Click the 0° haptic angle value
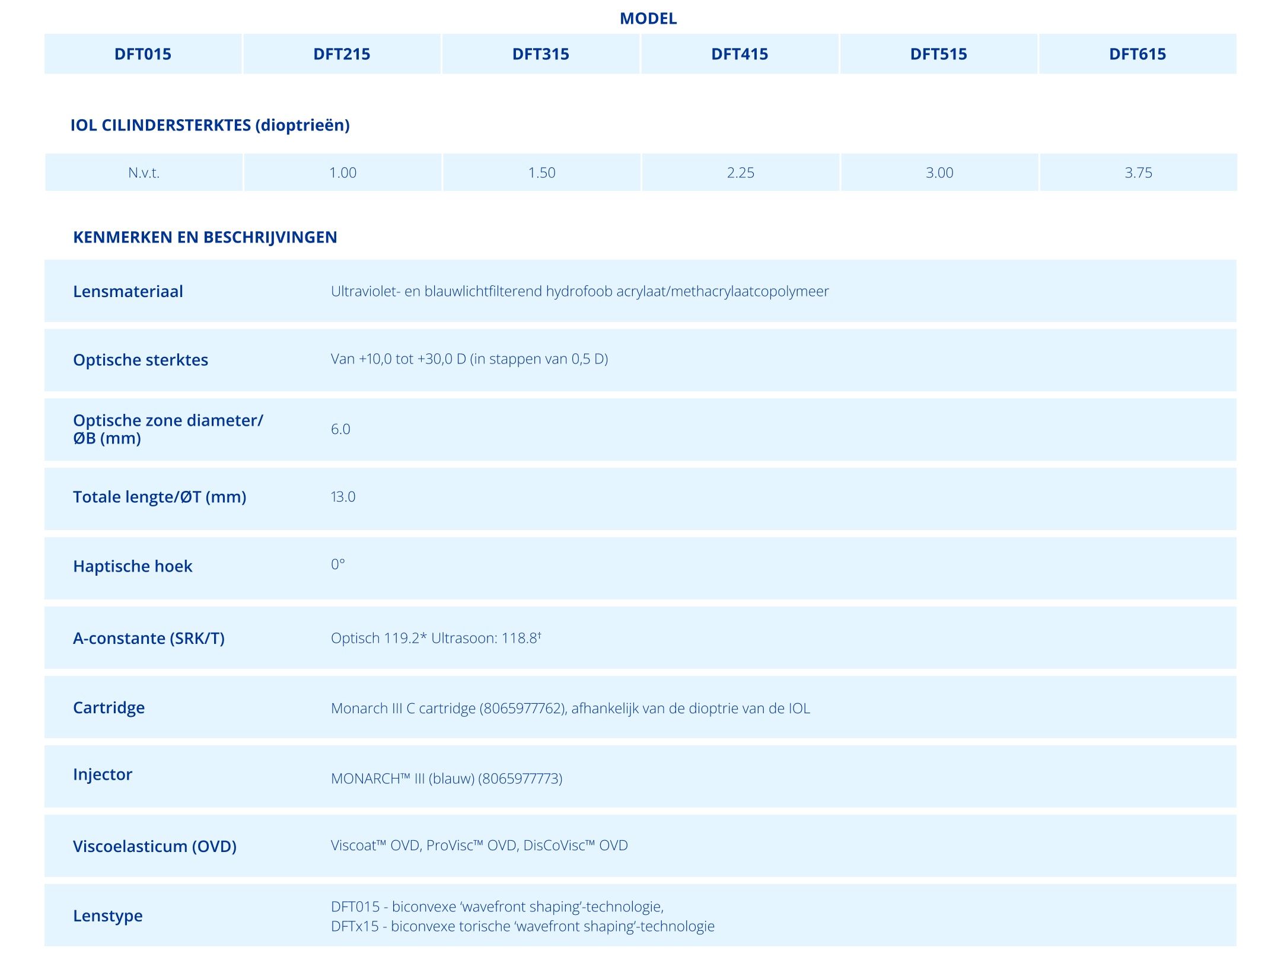Image resolution: width=1281 pixels, height=970 pixels. coord(337,564)
